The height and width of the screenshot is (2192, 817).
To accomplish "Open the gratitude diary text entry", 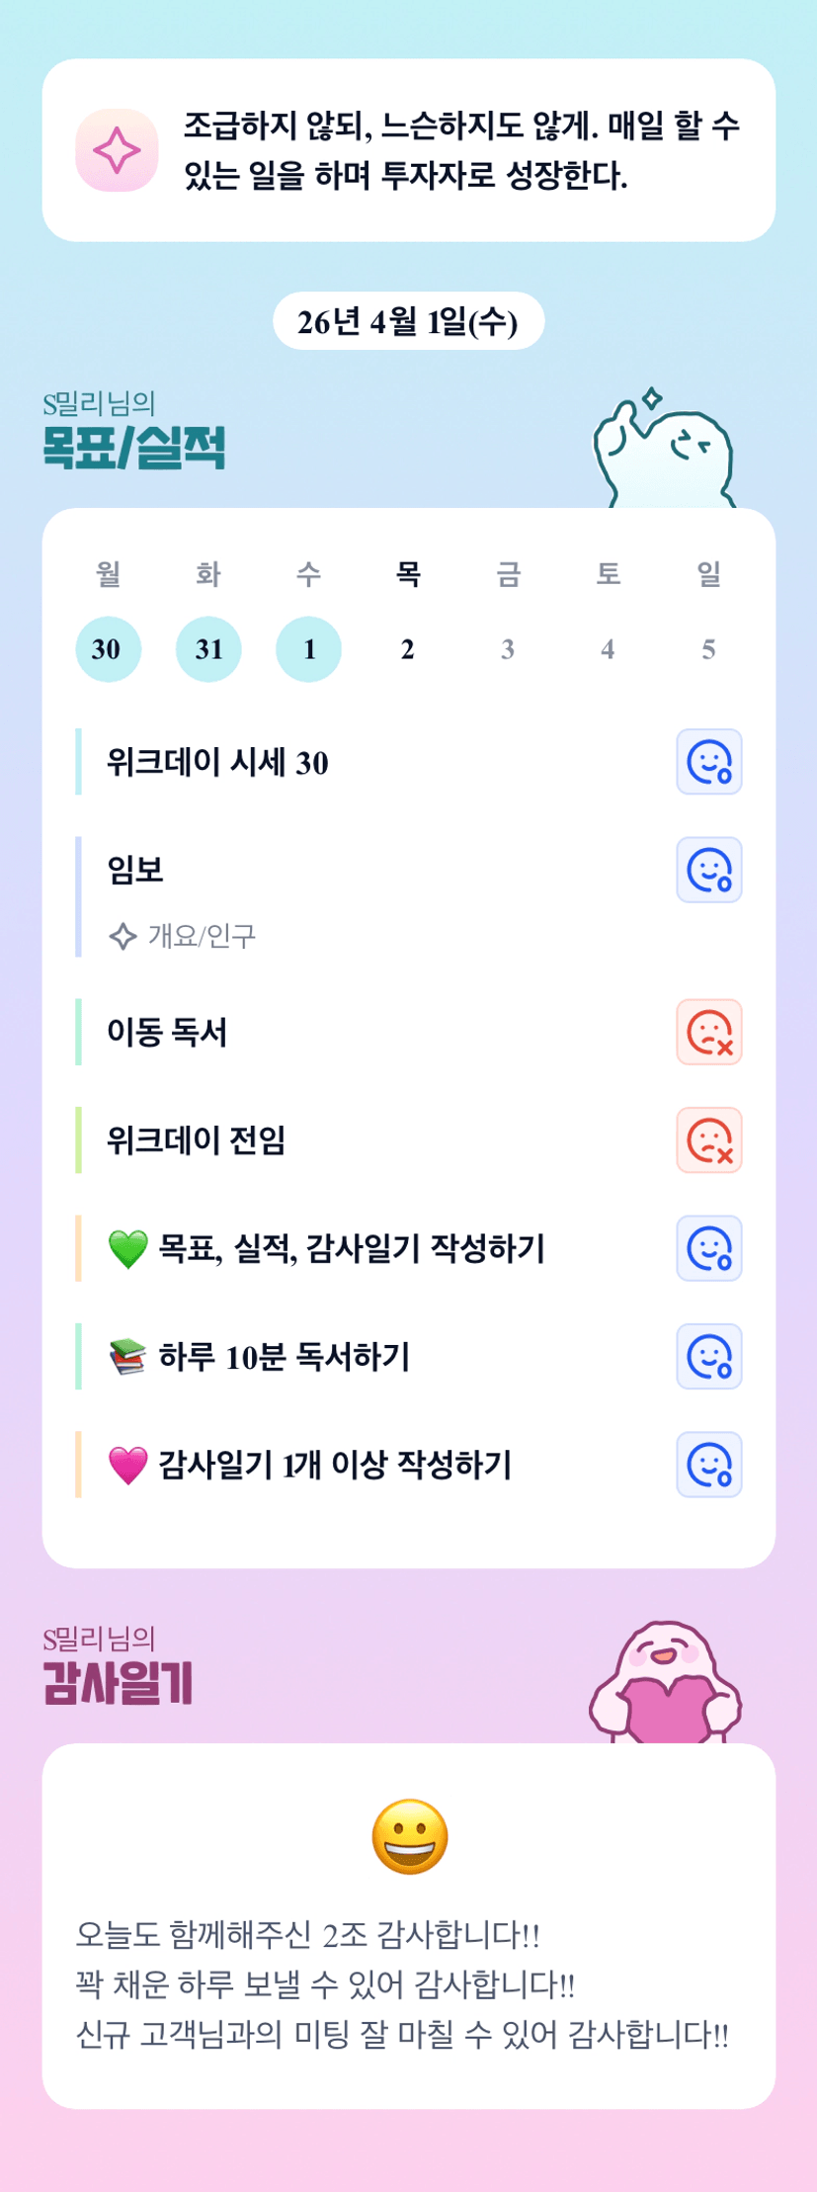I will (403, 1984).
